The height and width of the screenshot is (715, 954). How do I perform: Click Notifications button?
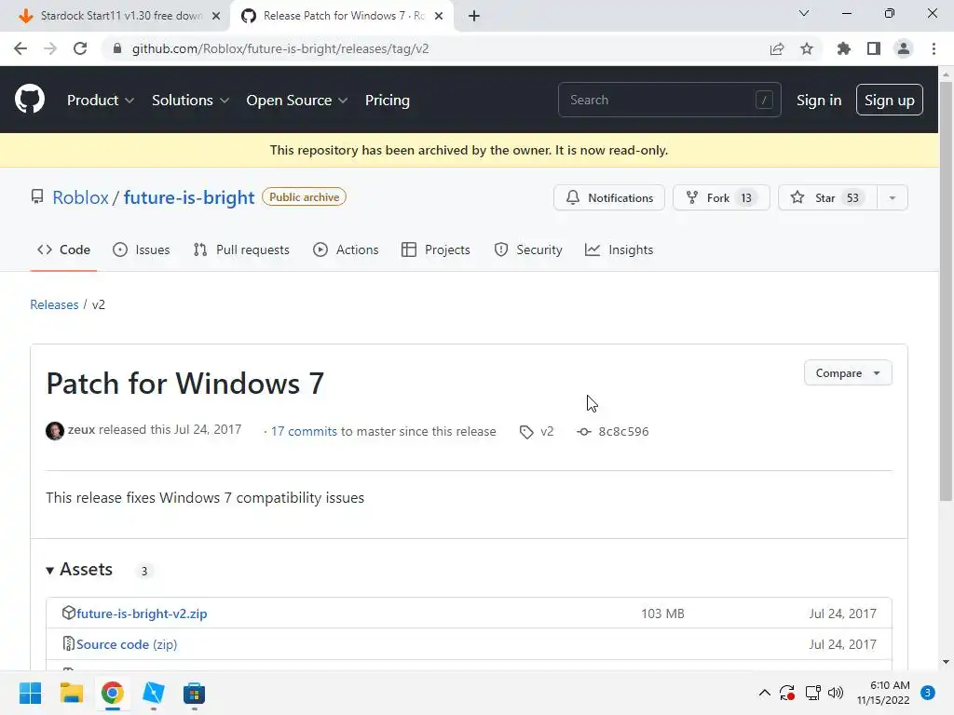click(609, 197)
